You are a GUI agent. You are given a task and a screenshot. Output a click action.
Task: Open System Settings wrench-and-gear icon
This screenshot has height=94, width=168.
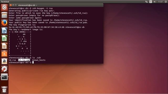click(4, 69)
